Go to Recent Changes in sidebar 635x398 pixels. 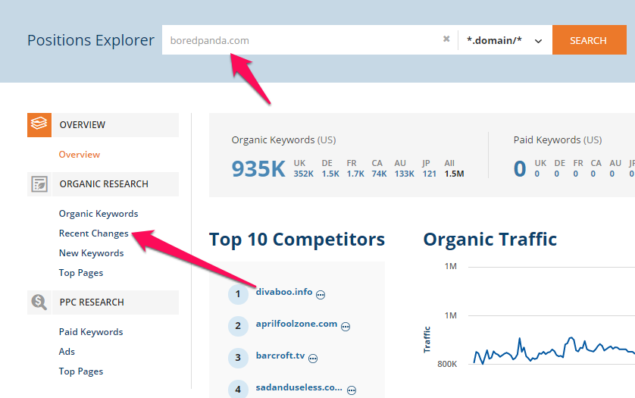pyautogui.click(x=93, y=233)
